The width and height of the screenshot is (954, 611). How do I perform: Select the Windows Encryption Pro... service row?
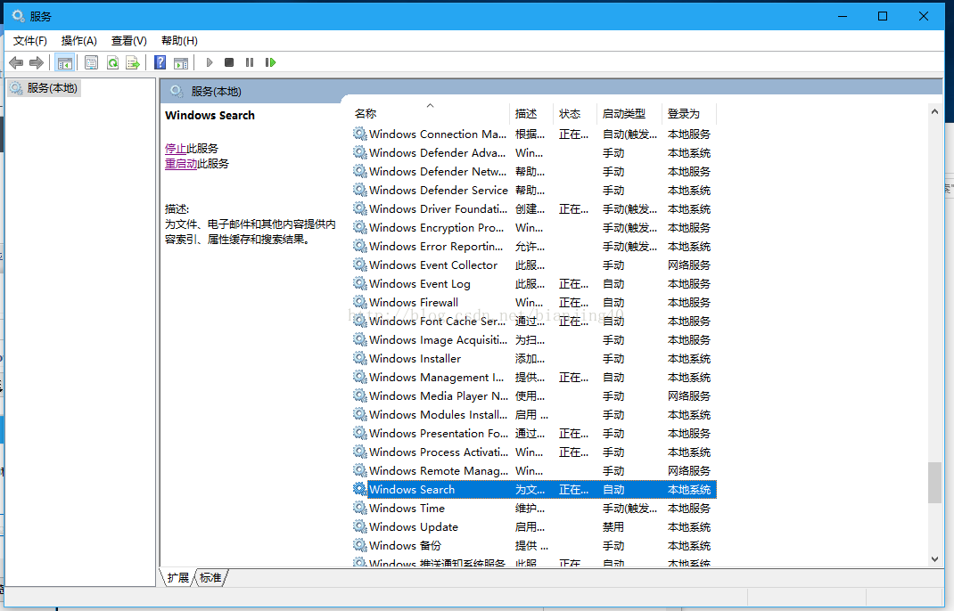click(534, 227)
